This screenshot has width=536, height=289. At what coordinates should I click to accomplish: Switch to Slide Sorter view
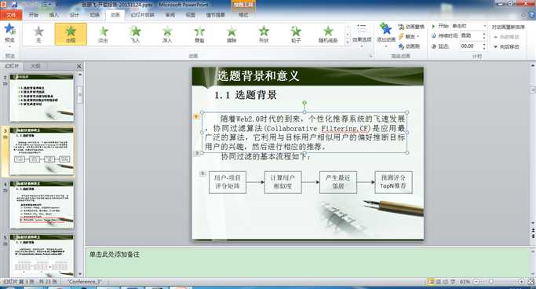pyautogui.click(x=439, y=281)
